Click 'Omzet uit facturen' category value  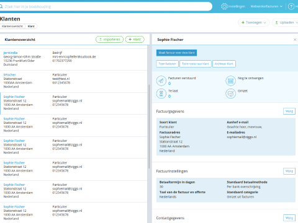click(x=240, y=197)
